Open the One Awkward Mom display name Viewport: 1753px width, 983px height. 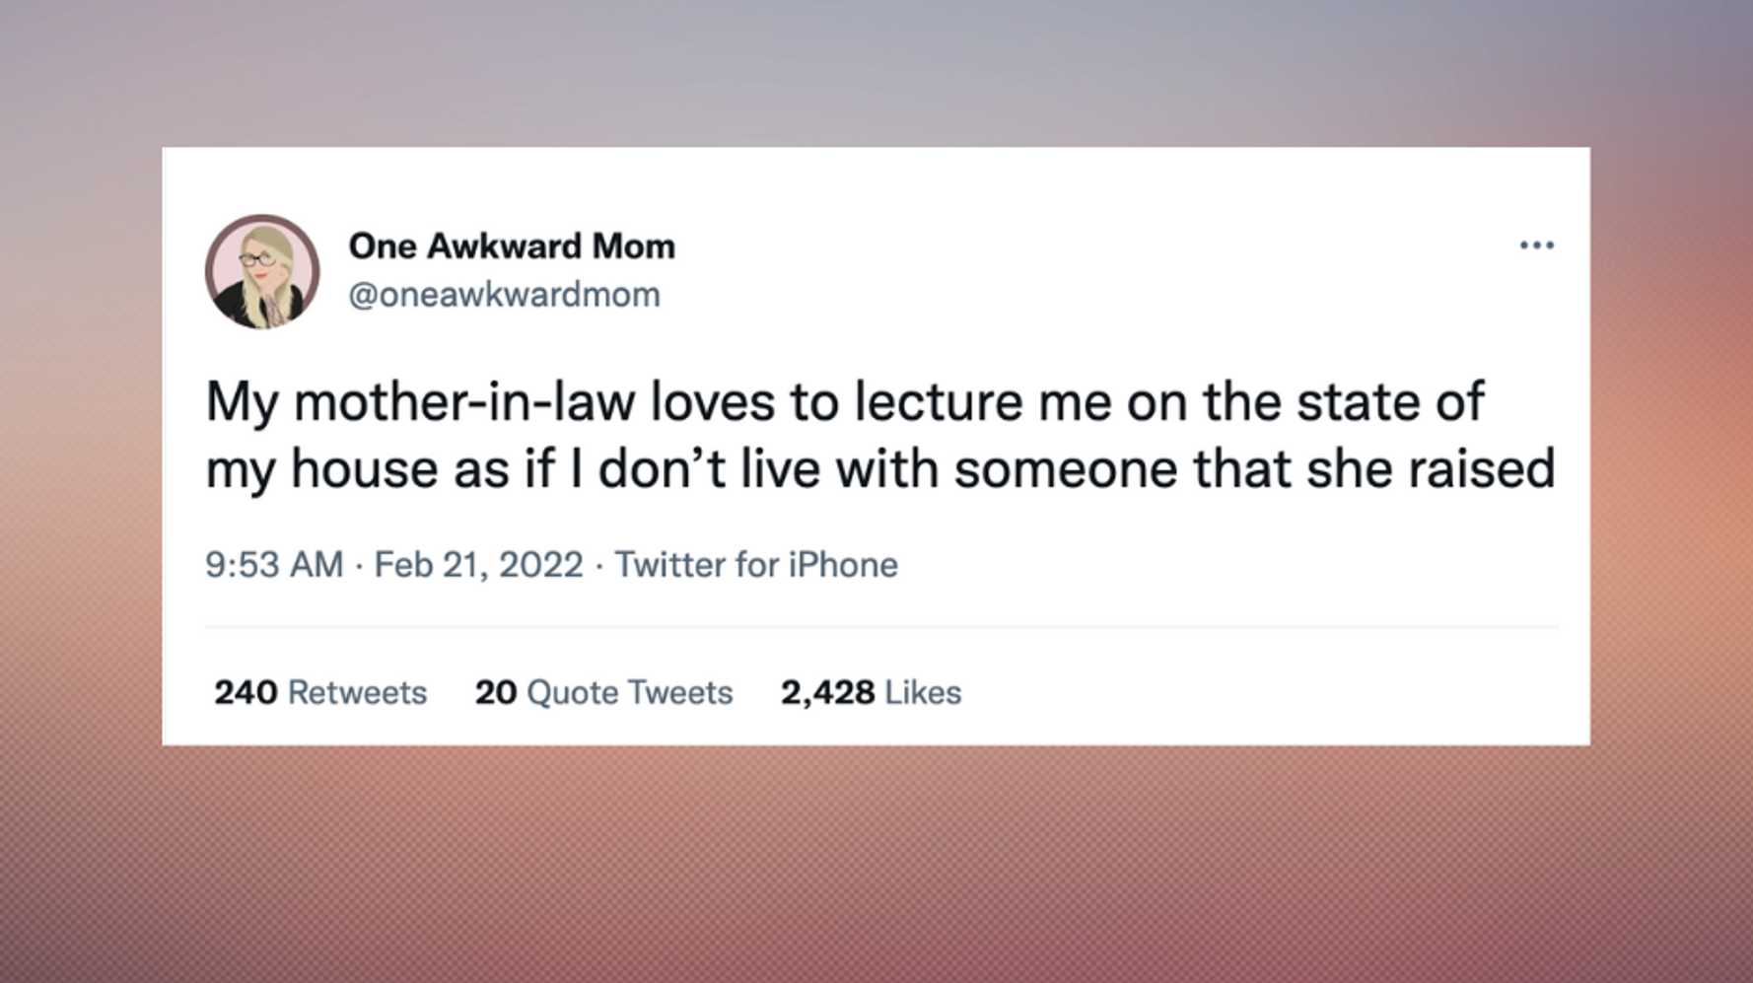pyautogui.click(x=512, y=246)
